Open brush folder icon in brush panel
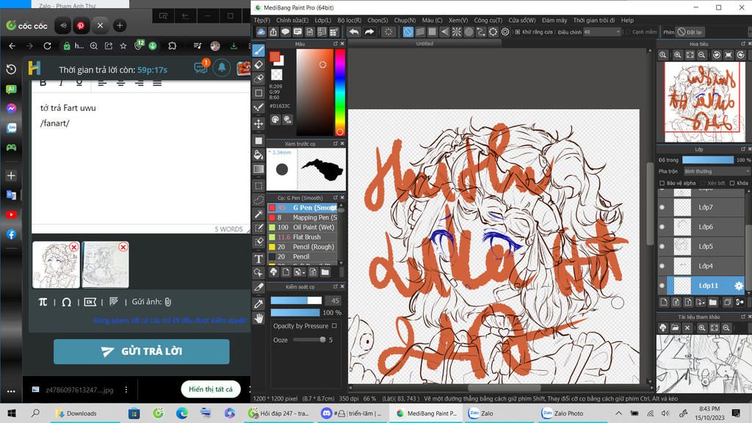 click(x=325, y=272)
